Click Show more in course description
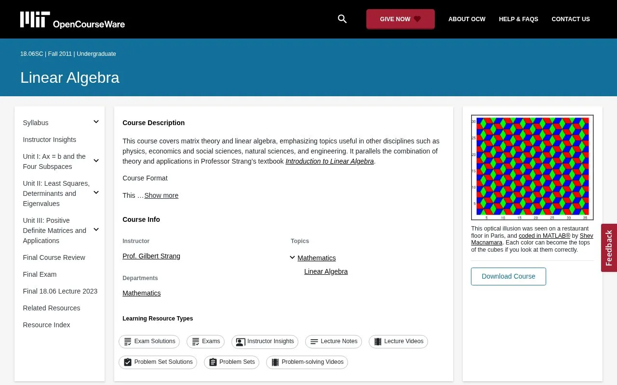Viewport: 617px width, 385px height. click(x=161, y=195)
